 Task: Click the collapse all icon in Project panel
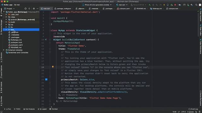(x=29, y=8)
